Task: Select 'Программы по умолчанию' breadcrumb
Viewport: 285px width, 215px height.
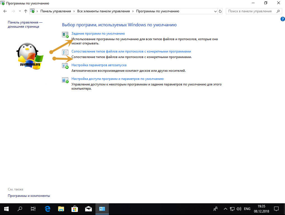Action: click(x=158, y=11)
